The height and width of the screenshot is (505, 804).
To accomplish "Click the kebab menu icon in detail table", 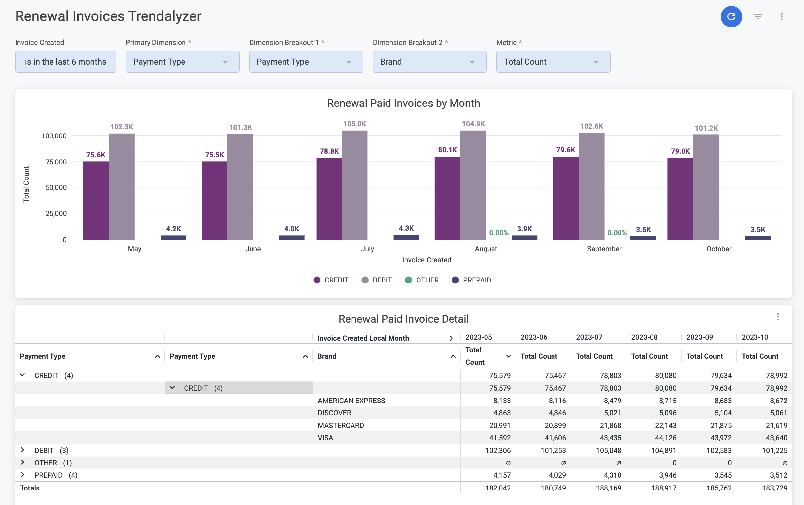I will coord(778,316).
